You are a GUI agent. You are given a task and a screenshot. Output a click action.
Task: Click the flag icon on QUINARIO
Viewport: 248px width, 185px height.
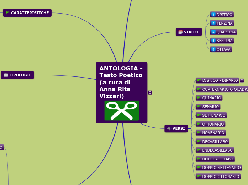199,98
